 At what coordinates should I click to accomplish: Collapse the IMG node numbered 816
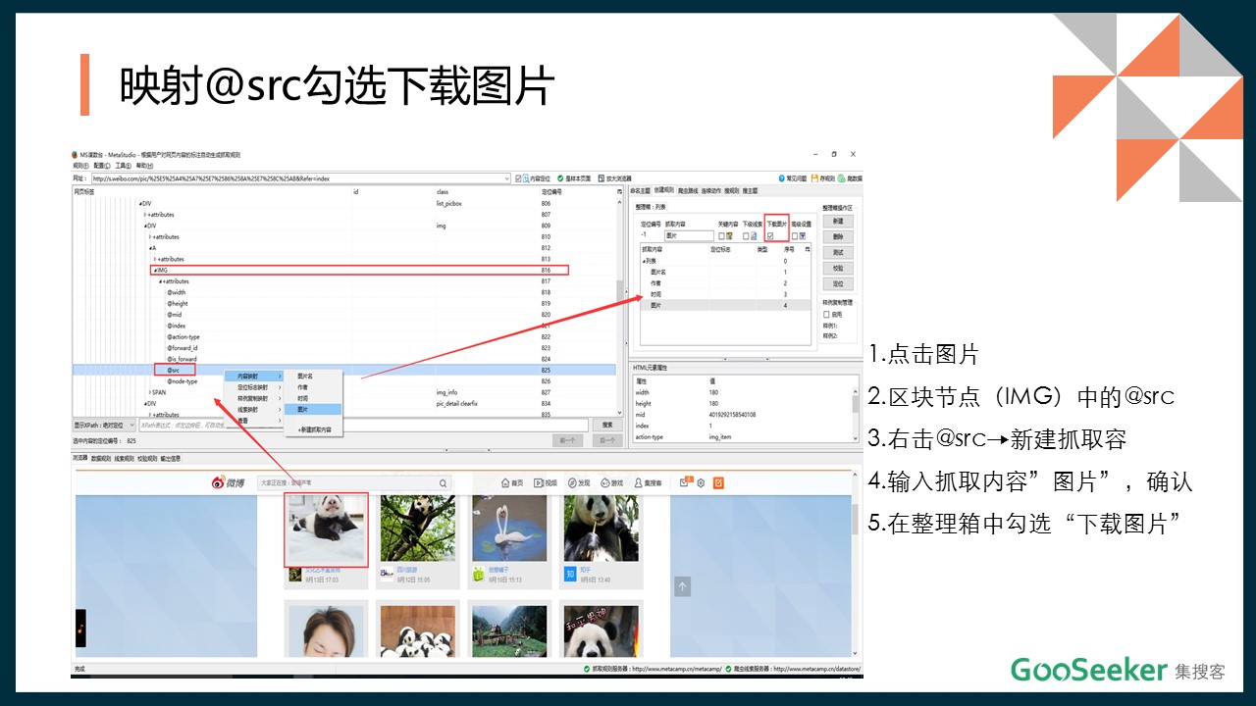pos(155,270)
